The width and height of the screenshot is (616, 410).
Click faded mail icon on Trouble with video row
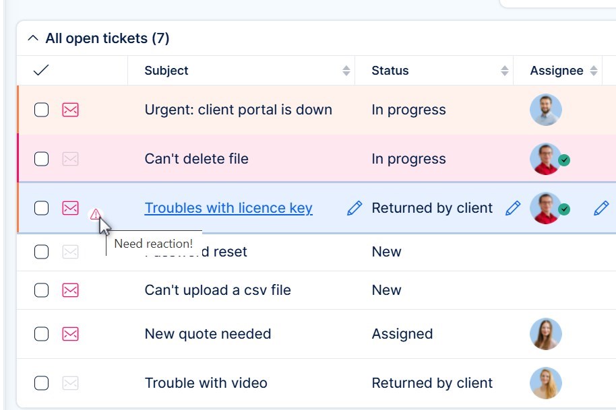point(70,383)
